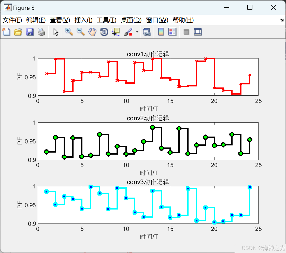Click the 时间/T label under the conv3 plot
The width and height of the screenshot is (286, 253).
(149, 237)
